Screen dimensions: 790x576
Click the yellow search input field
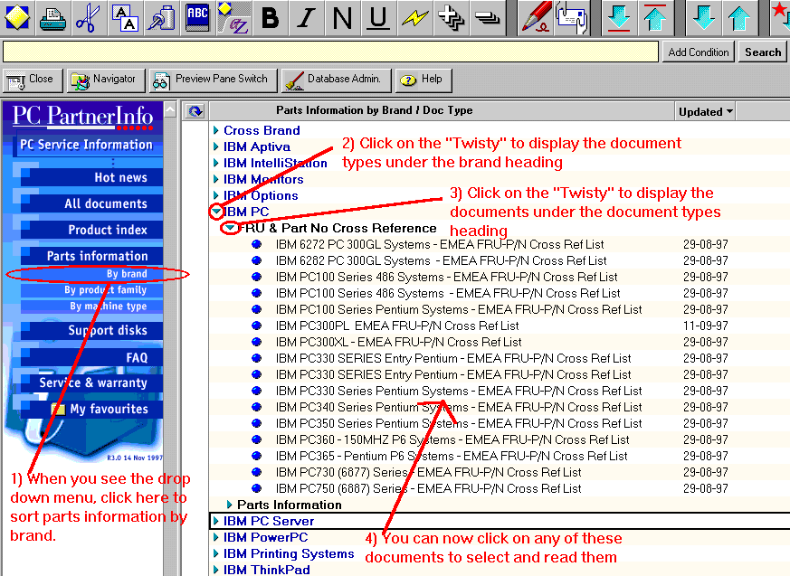(x=330, y=52)
